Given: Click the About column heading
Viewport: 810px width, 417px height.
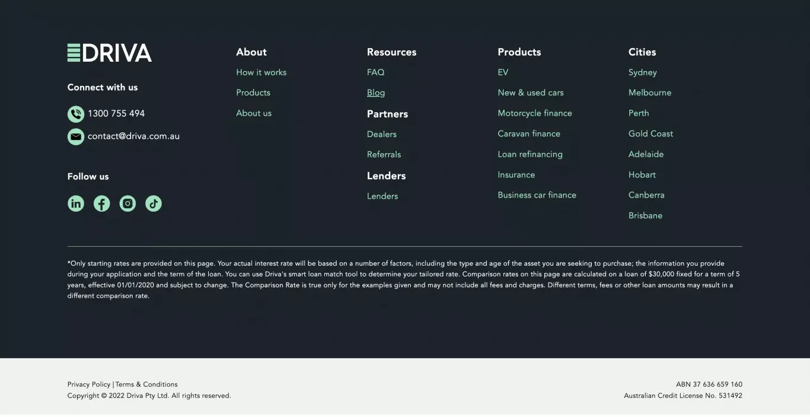Looking at the screenshot, I should (x=251, y=52).
